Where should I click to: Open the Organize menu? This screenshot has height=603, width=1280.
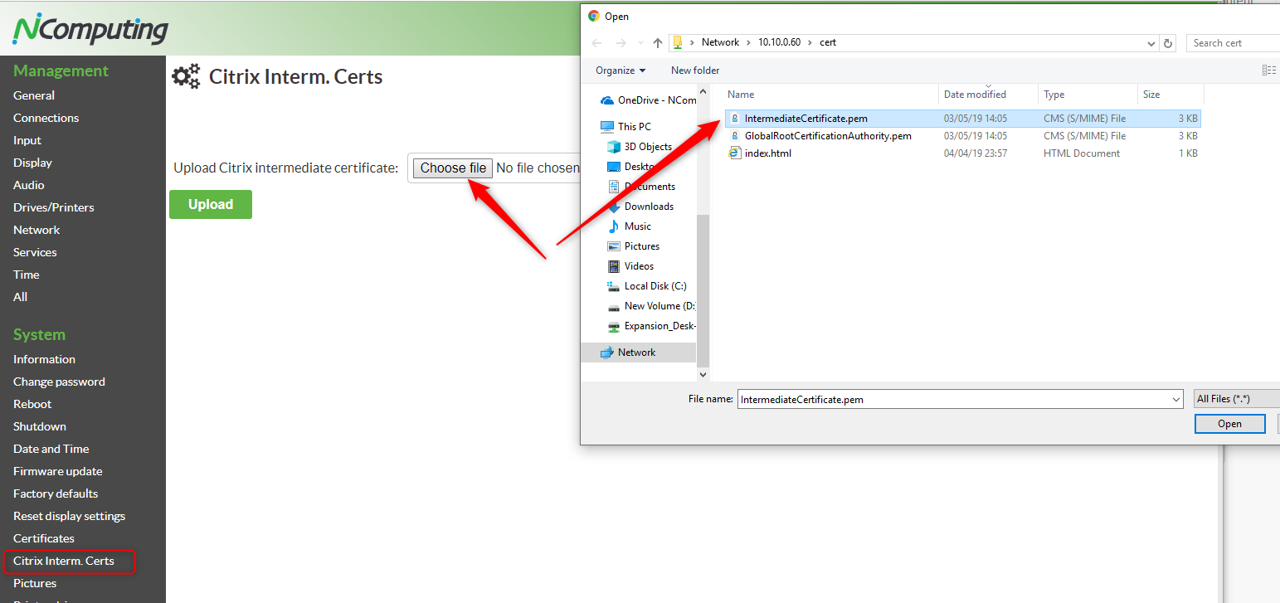(x=621, y=71)
